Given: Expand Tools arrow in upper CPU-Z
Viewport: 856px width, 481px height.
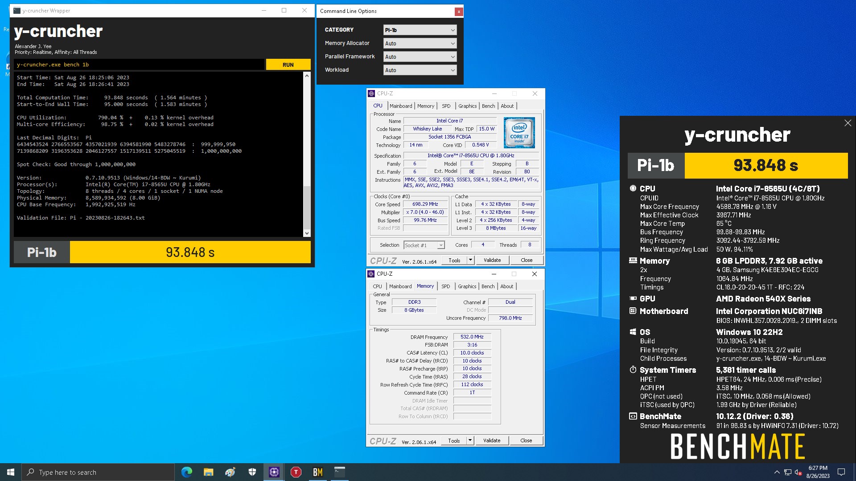Looking at the screenshot, I should [x=470, y=260].
